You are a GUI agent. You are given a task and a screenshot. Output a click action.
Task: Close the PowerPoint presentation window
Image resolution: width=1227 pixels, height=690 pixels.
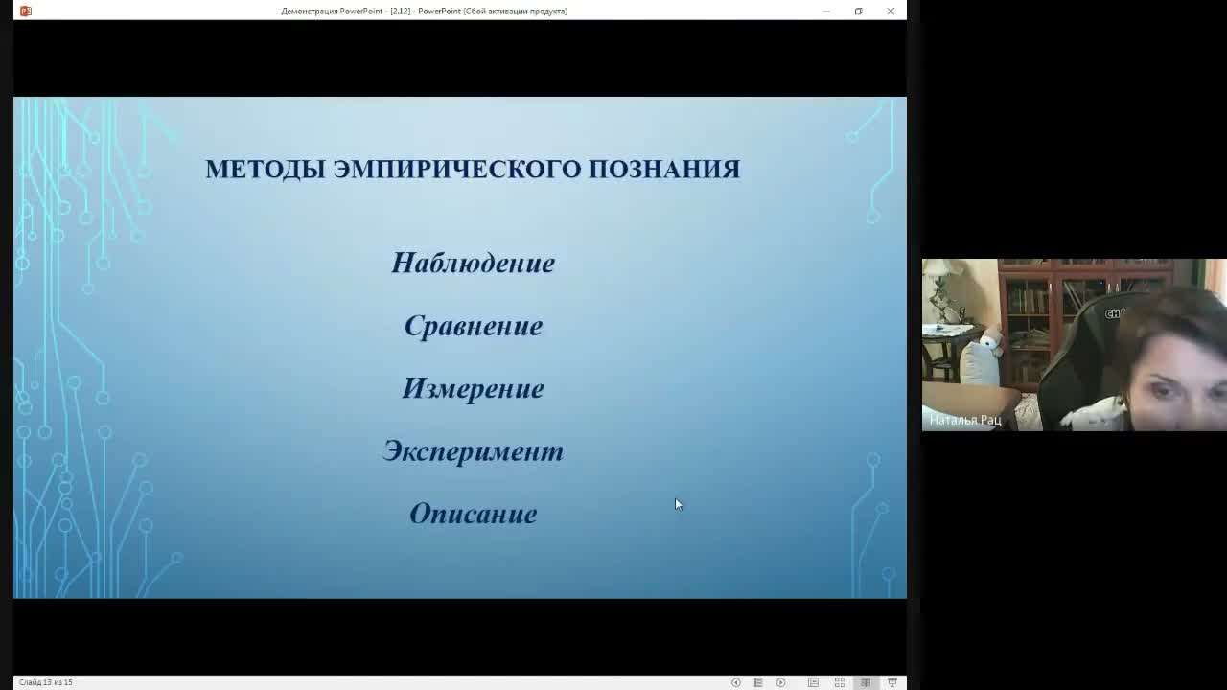coord(891,11)
